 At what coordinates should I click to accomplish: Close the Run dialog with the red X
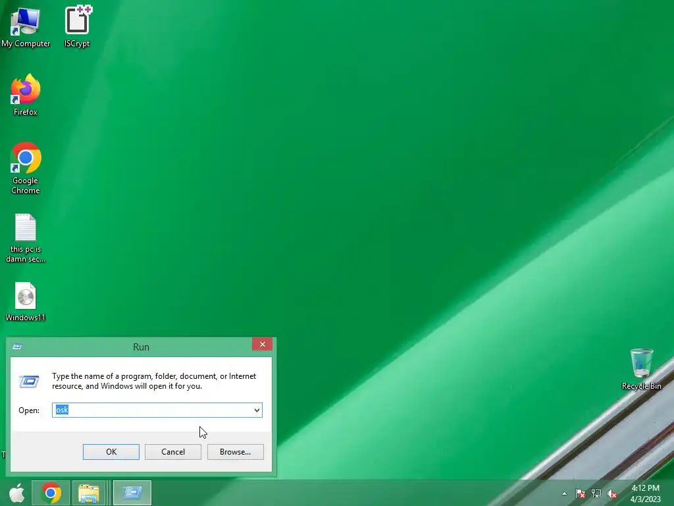tap(262, 344)
